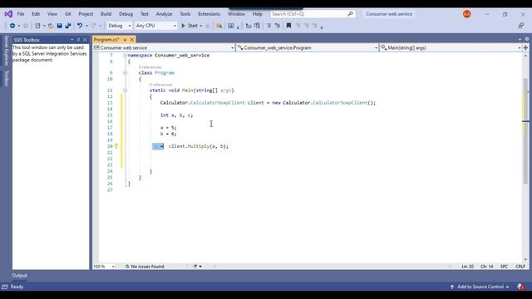The width and height of the screenshot is (532, 299).
Task: Toggle the bookmark icon in toolbar
Action: (288, 26)
